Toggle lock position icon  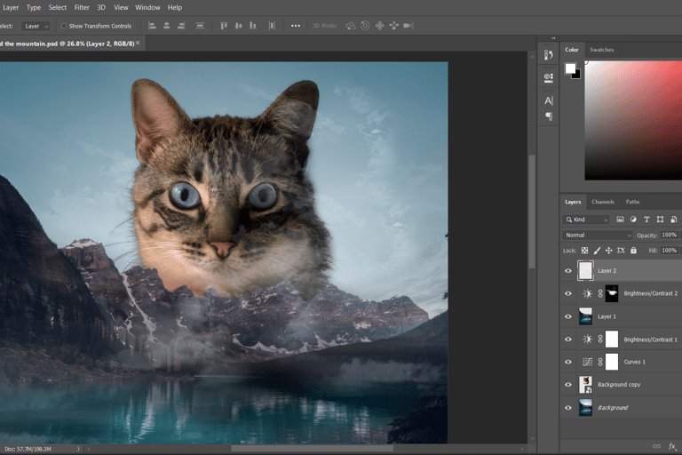(609, 251)
